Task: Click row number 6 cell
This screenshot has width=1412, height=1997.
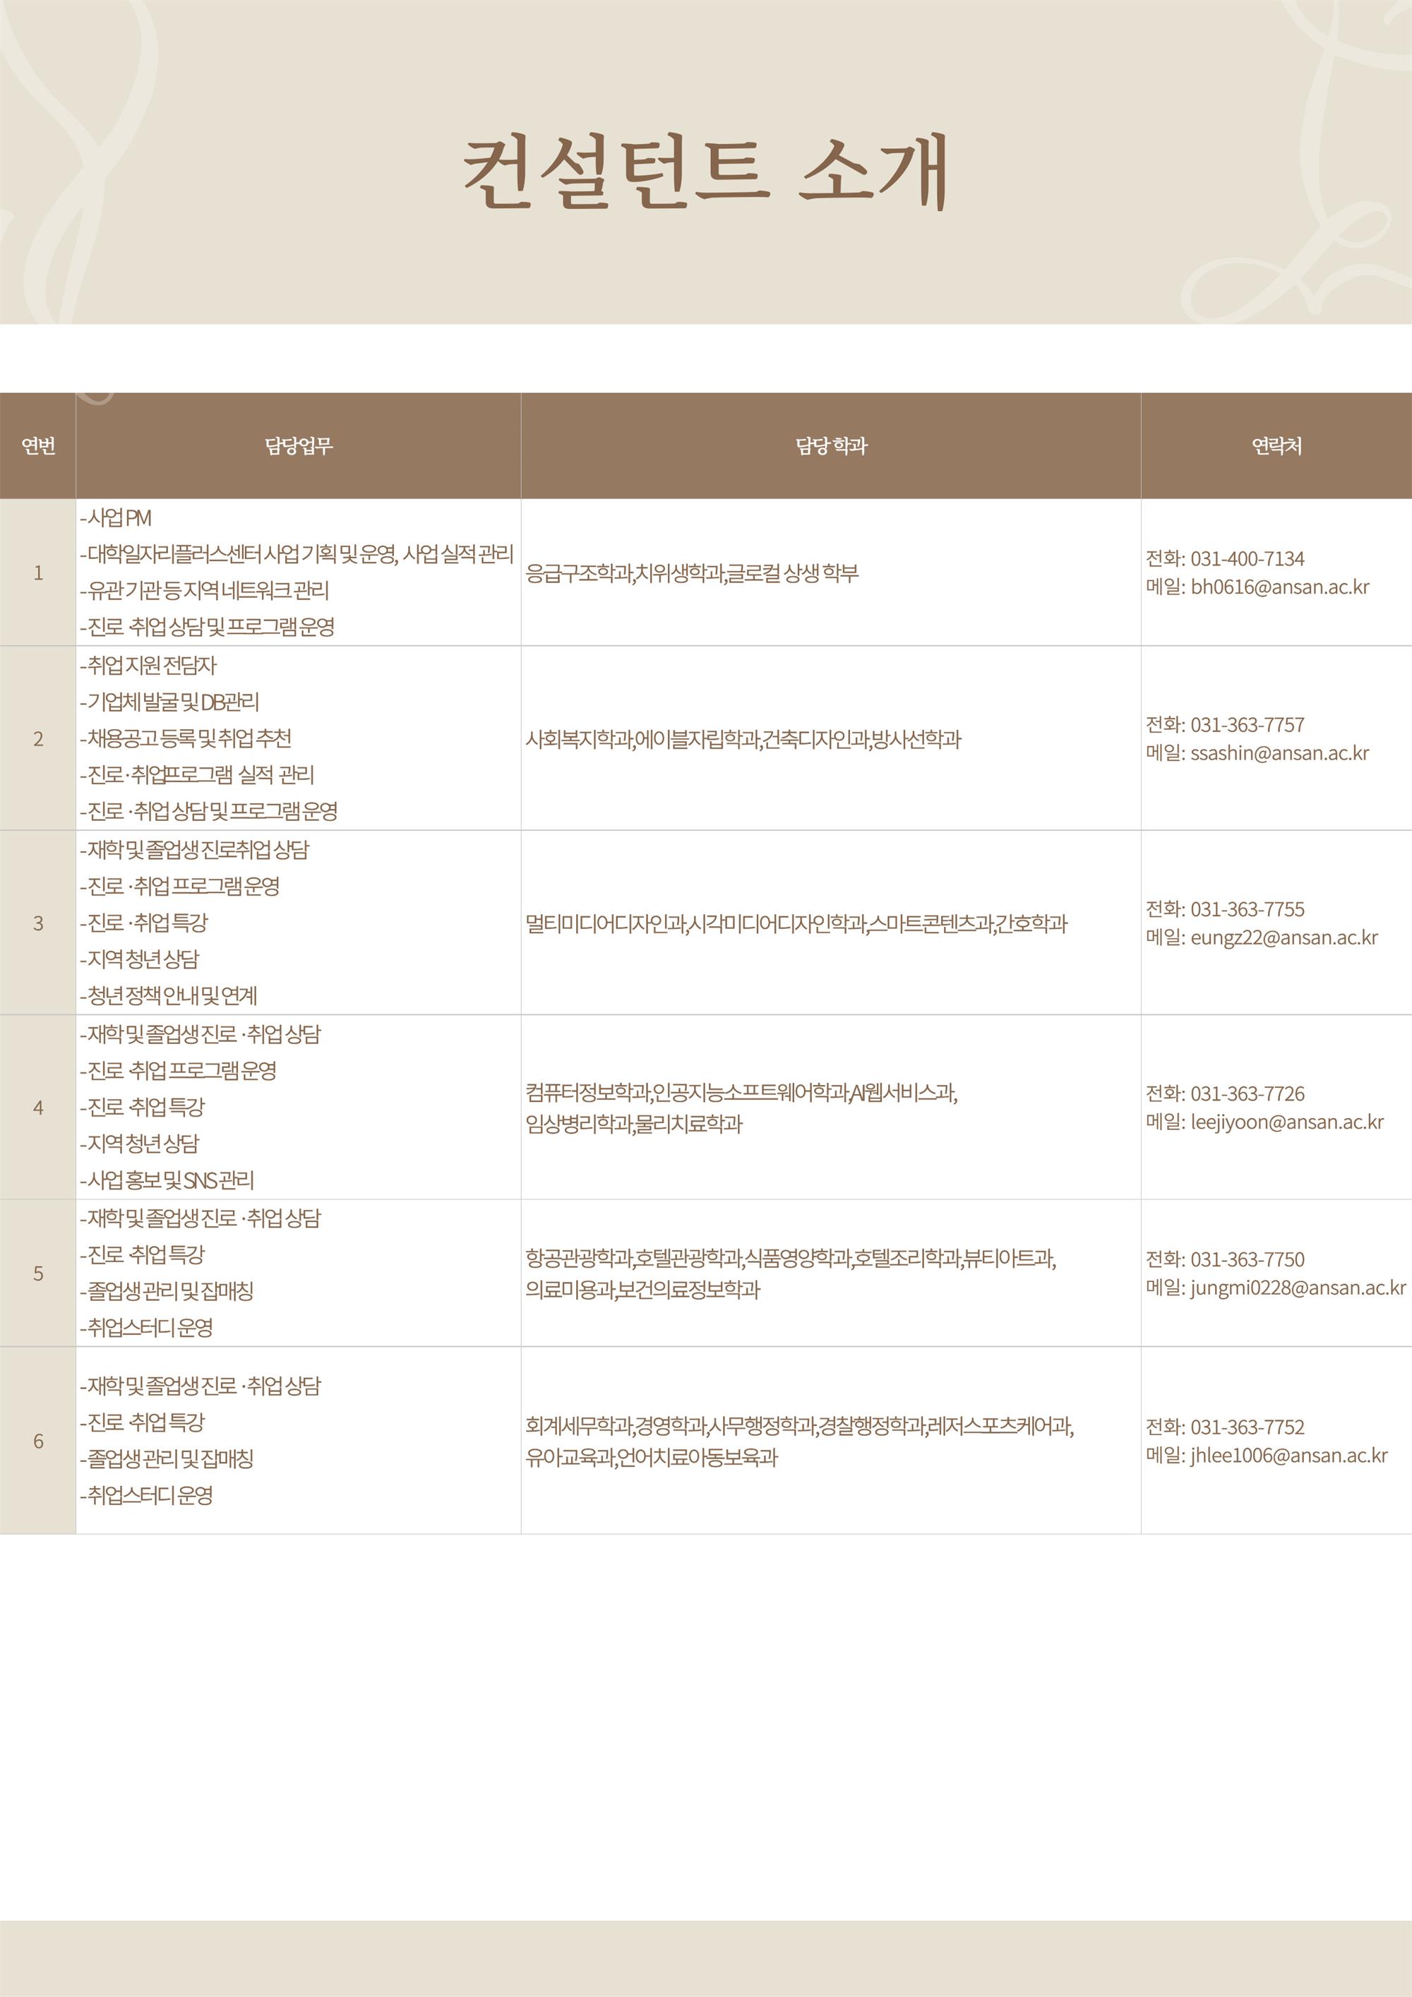Action: (38, 1441)
